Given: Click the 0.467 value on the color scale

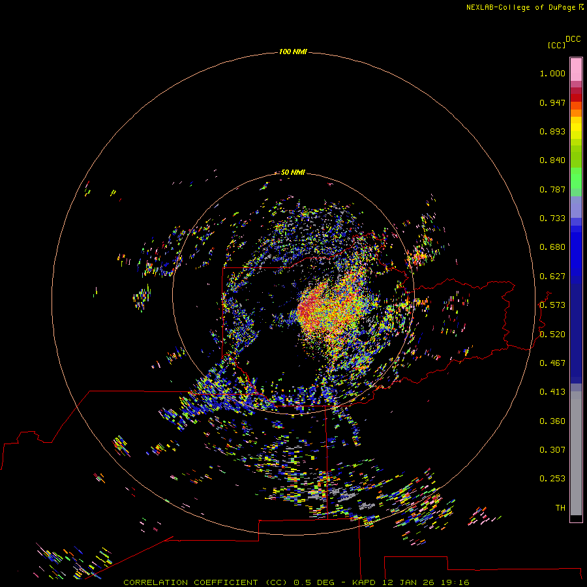Looking at the screenshot, I should pyautogui.click(x=552, y=363).
